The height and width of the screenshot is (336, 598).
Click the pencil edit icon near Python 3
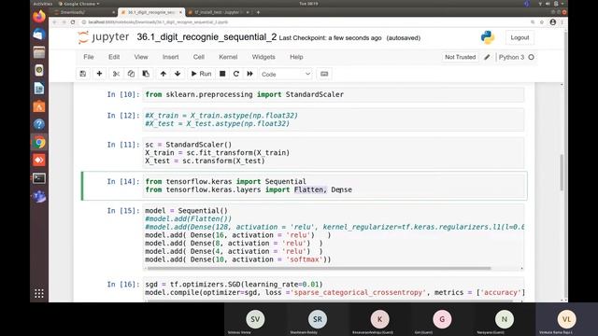pyautogui.click(x=487, y=57)
